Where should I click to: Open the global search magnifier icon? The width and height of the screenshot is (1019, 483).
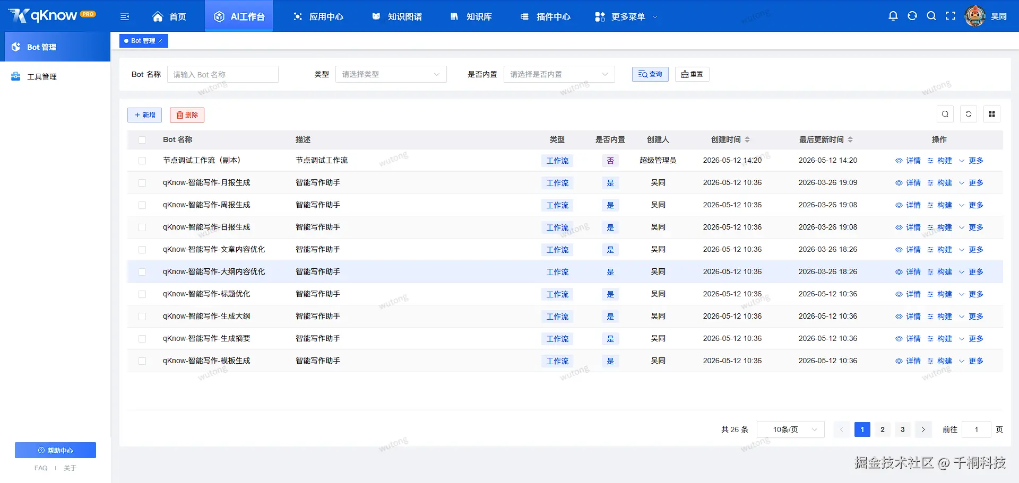coord(931,16)
